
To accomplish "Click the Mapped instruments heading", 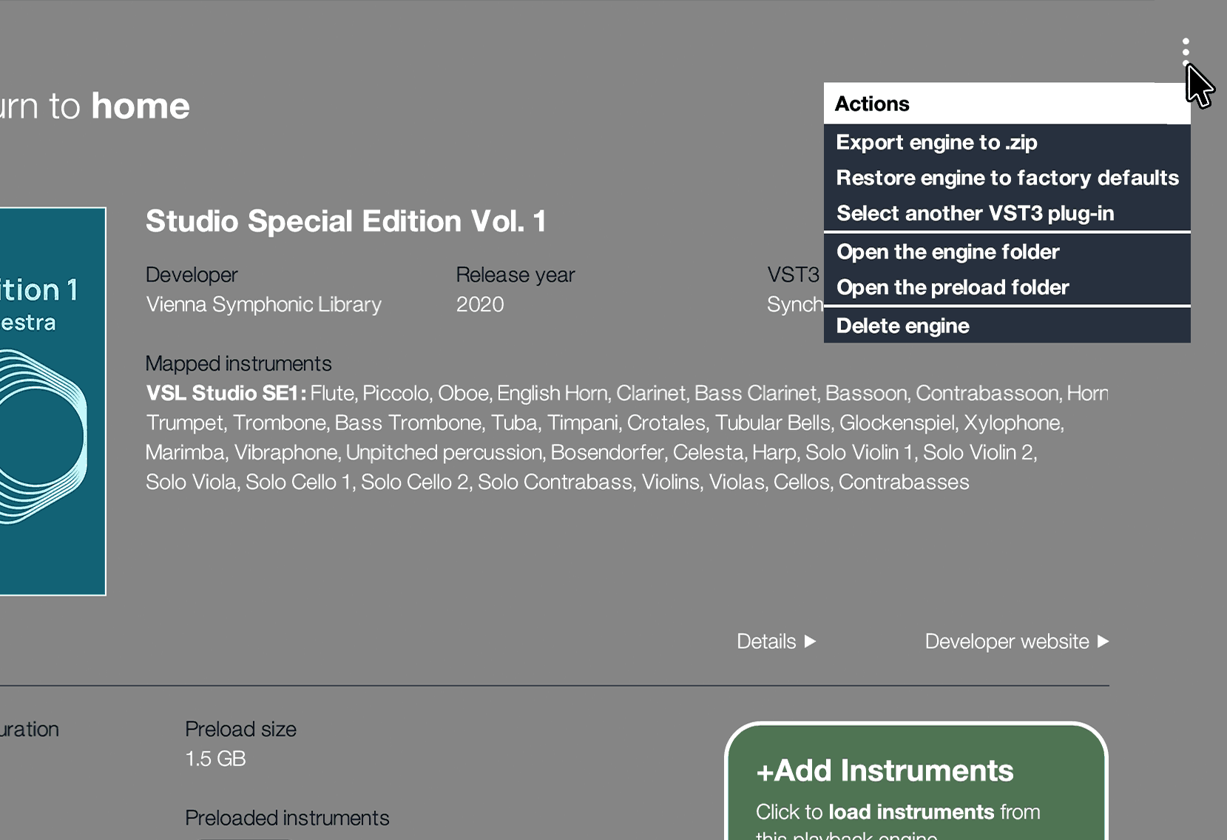I will [238, 363].
